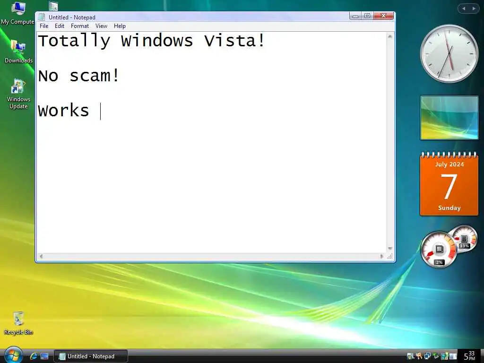Click the "Sunday" label on calendar gadget
Image resolution: width=484 pixels, height=363 pixels.
pos(449,208)
